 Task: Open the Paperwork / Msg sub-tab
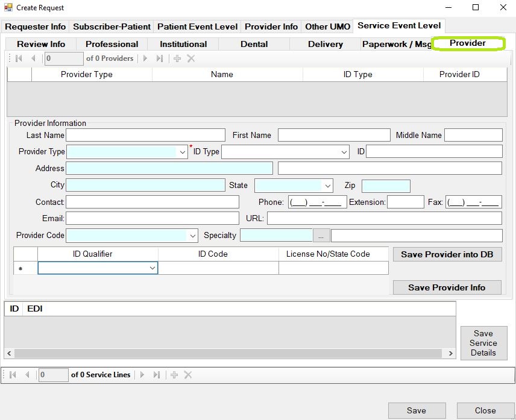(x=396, y=44)
